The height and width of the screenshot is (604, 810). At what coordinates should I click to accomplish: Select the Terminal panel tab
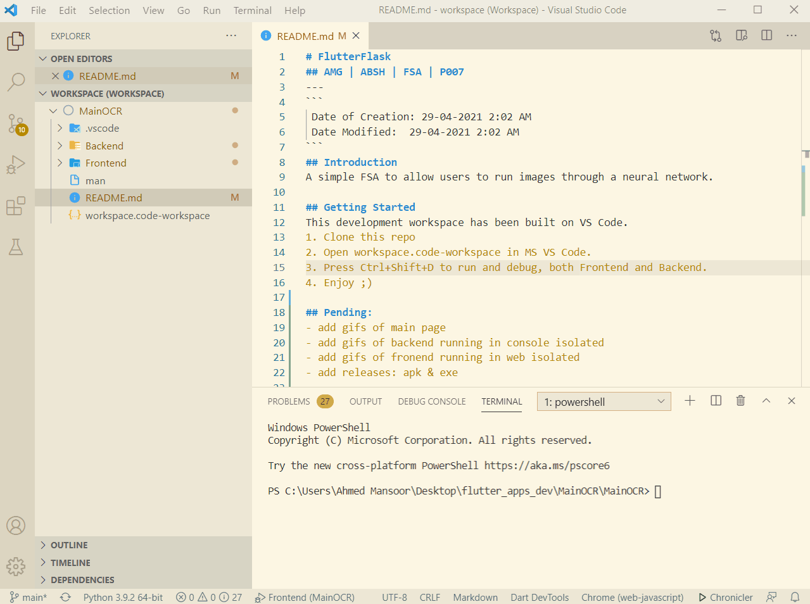pos(502,401)
